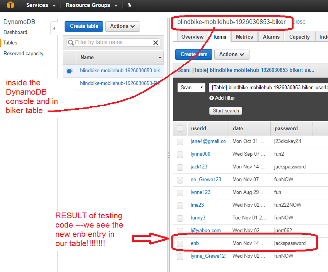Toggle the select-all checkbox in header
This screenshot has width=328, height=272.
(x=180, y=129)
